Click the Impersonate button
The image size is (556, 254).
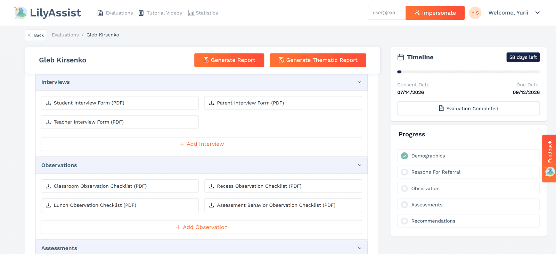pyautogui.click(x=435, y=13)
